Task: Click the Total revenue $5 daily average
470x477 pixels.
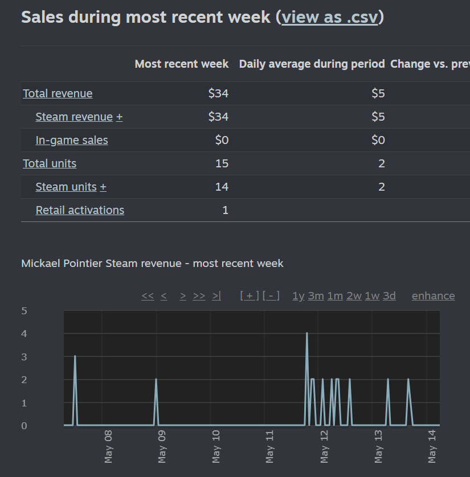Action: (x=378, y=93)
